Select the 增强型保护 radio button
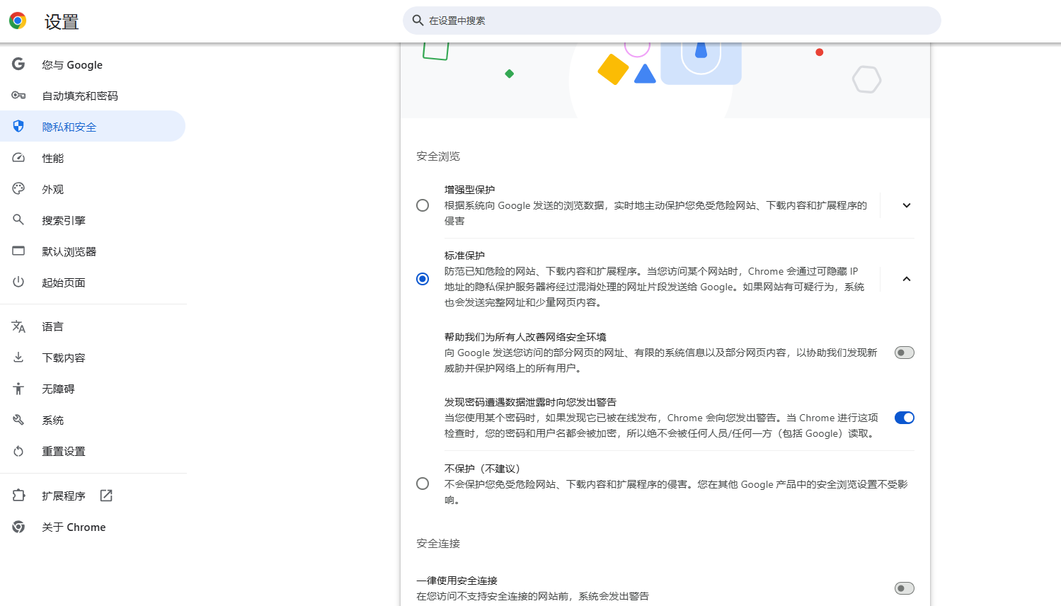 coord(423,205)
